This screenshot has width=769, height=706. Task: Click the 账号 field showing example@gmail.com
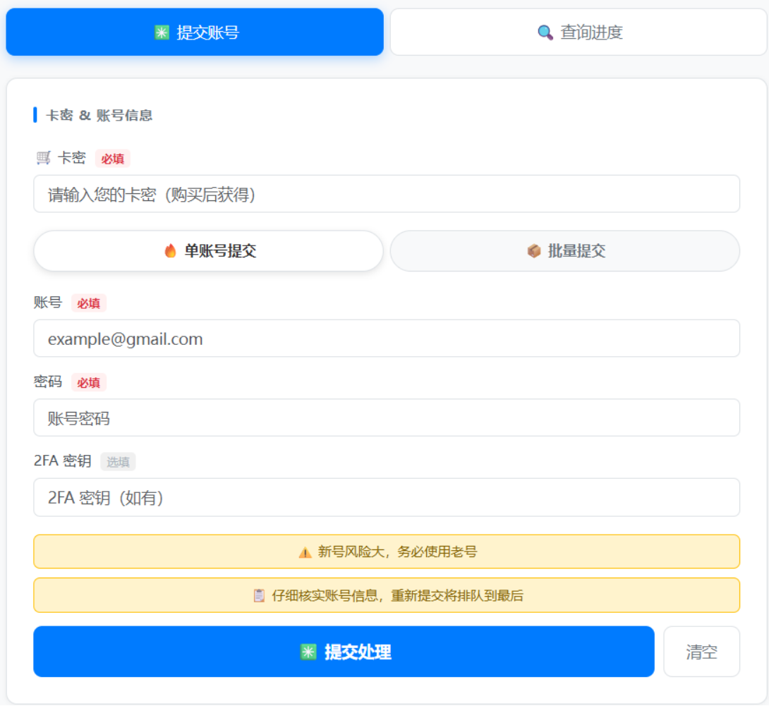coord(387,339)
